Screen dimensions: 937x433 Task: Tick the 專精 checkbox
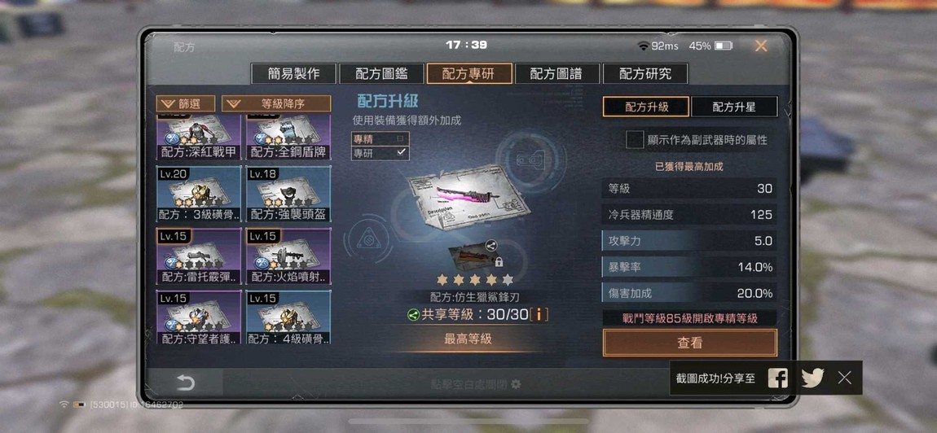click(401, 138)
